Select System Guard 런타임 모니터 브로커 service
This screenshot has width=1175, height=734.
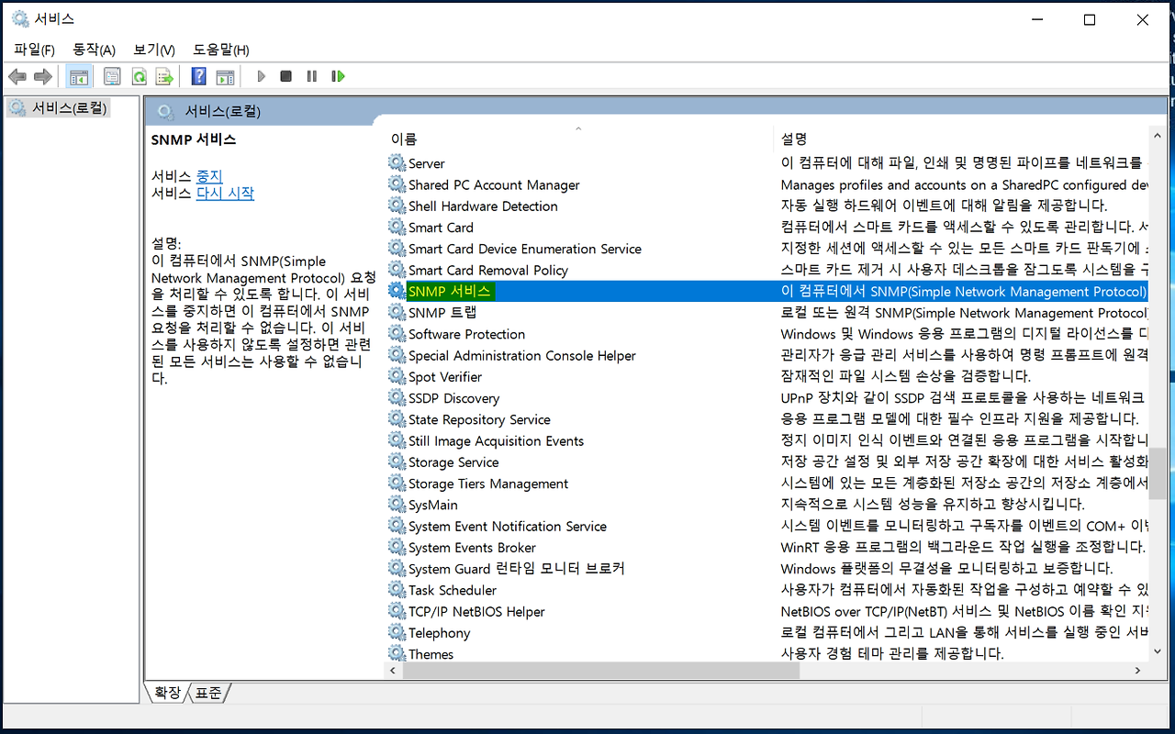[517, 569]
